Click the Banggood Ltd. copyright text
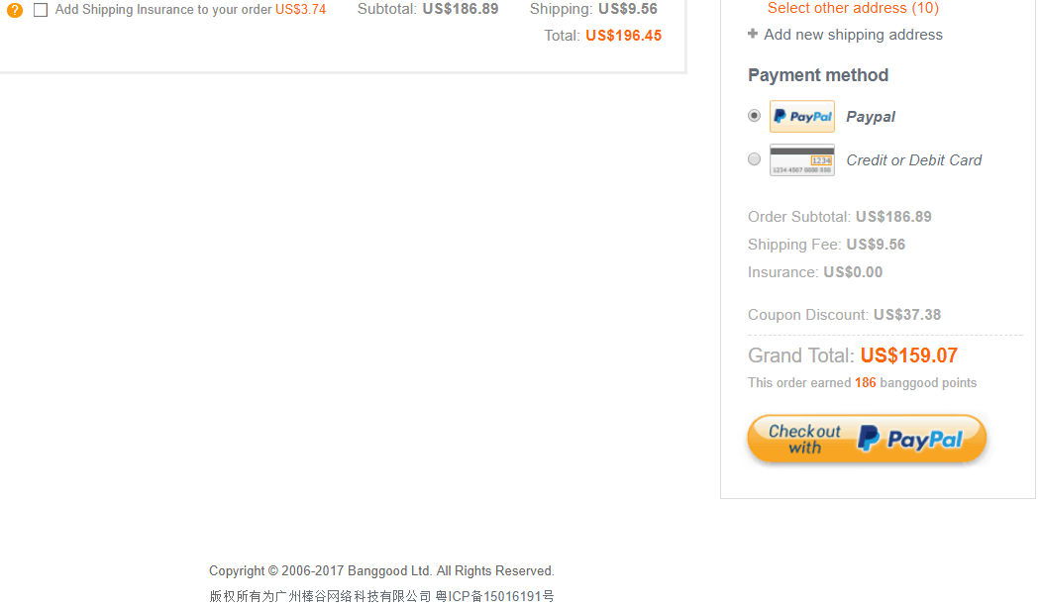Screen dimensions: 1041x608 click(381, 570)
